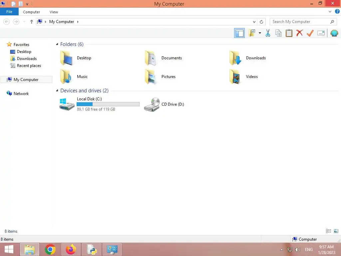Image resolution: width=341 pixels, height=256 pixels.
Task: Select the Local Disk (C:) drive icon
Action: point(67,104)
